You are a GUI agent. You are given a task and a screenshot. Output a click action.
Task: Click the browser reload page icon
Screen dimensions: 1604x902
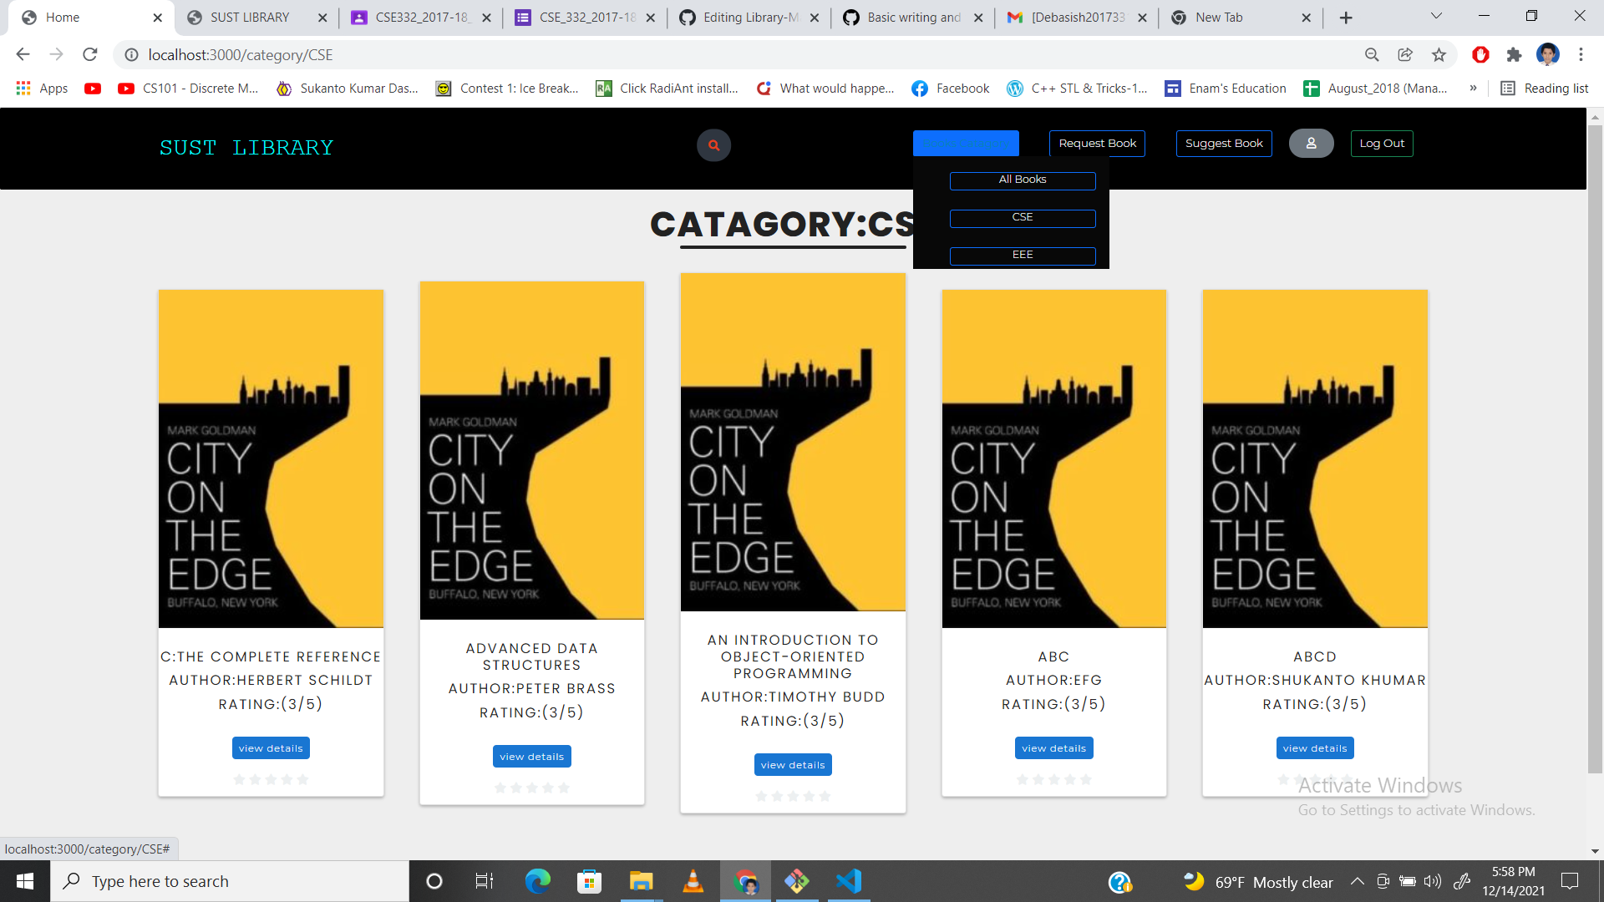pos(90,55)
